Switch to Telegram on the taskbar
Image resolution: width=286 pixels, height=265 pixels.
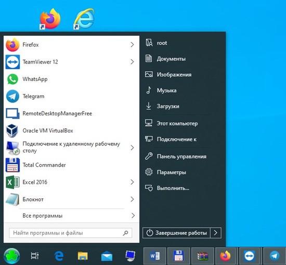click(x=275, y=256)
